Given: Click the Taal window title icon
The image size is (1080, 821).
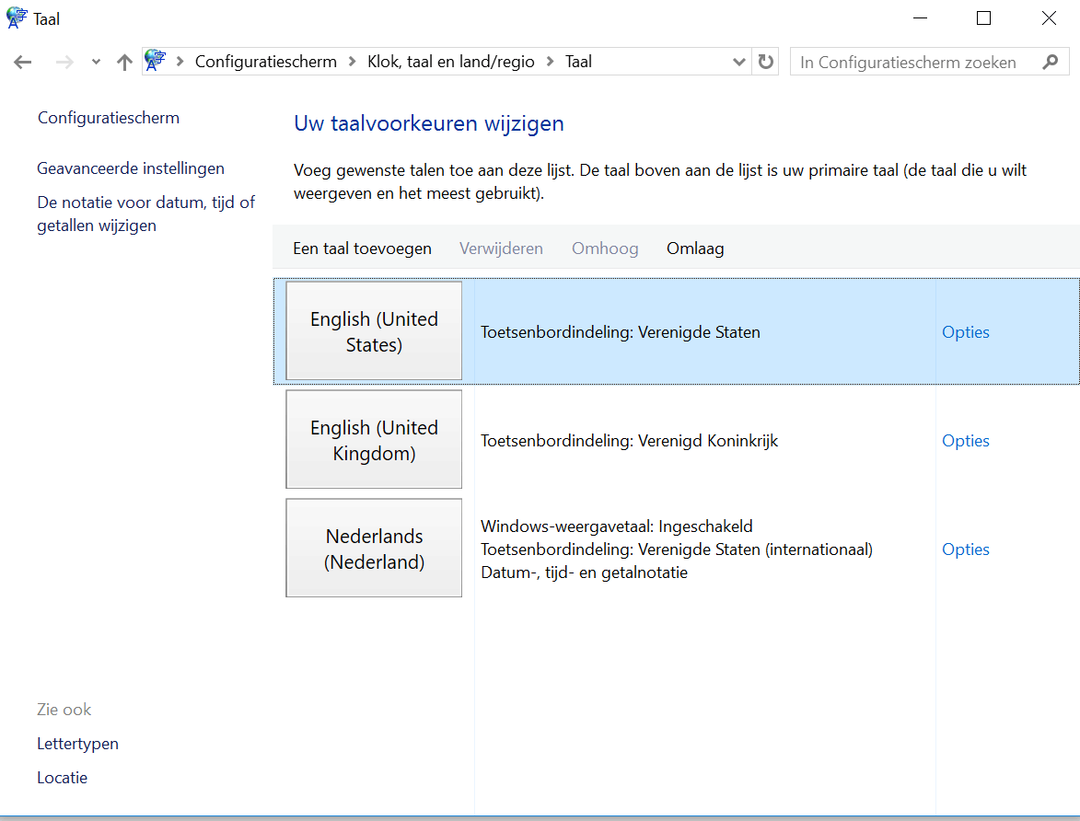Looking at the screenshot, I should point(17,17).
